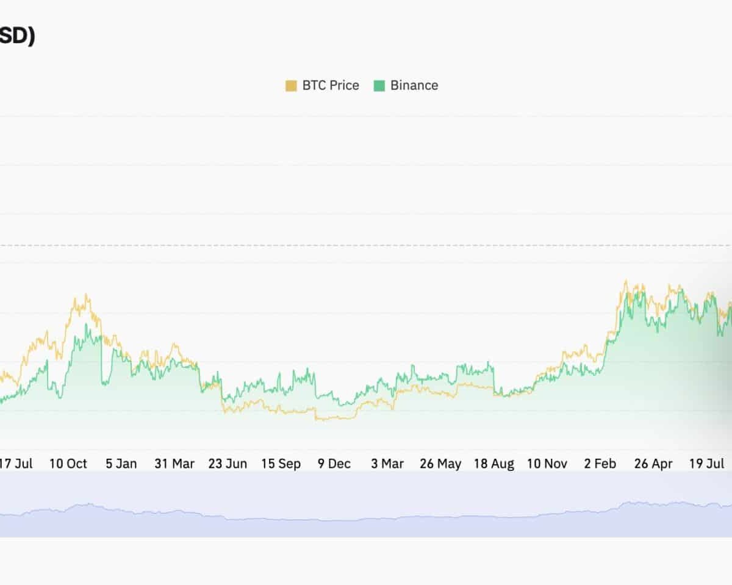Click the 17 Jul axis label
This screenshot has width=732, height=585.
pos(16,464)
